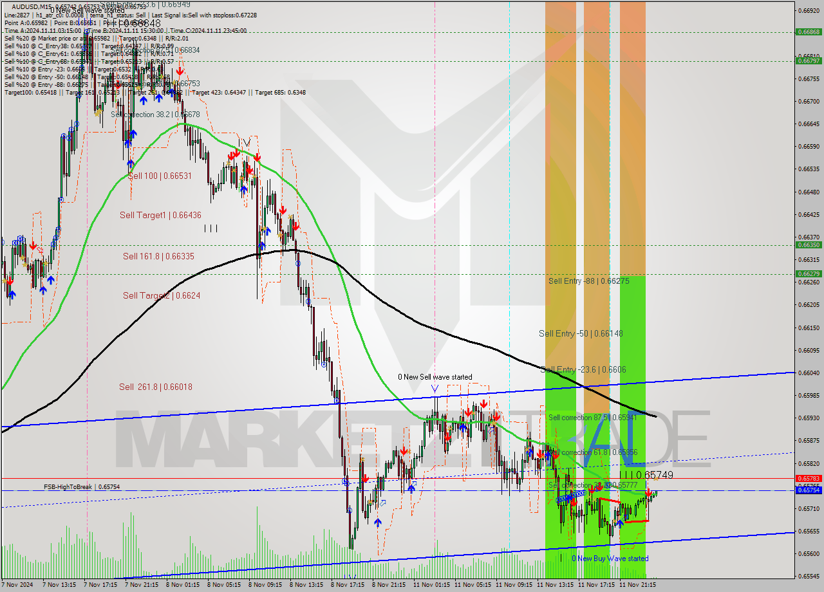
Task: Select the 'FSB-HighToBreak | 0.65754' label
Action: click(x=82, y=487)
